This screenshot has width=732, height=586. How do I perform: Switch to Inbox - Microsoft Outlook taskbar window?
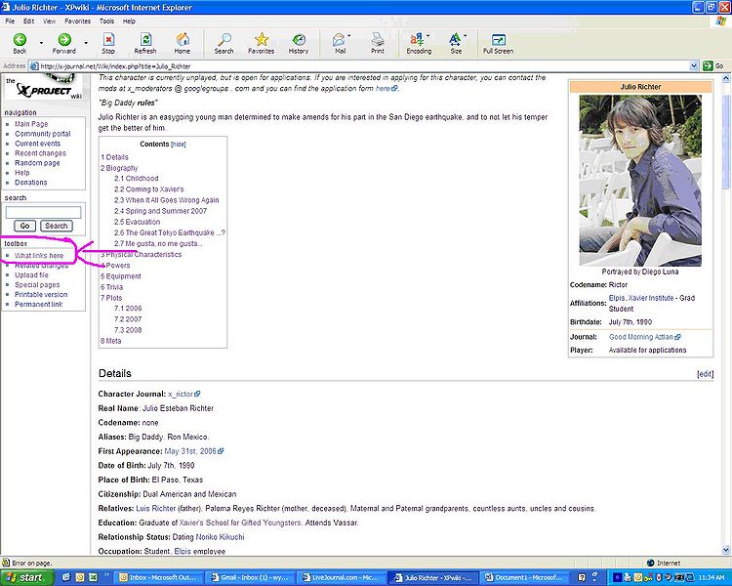tap(160, 578)
